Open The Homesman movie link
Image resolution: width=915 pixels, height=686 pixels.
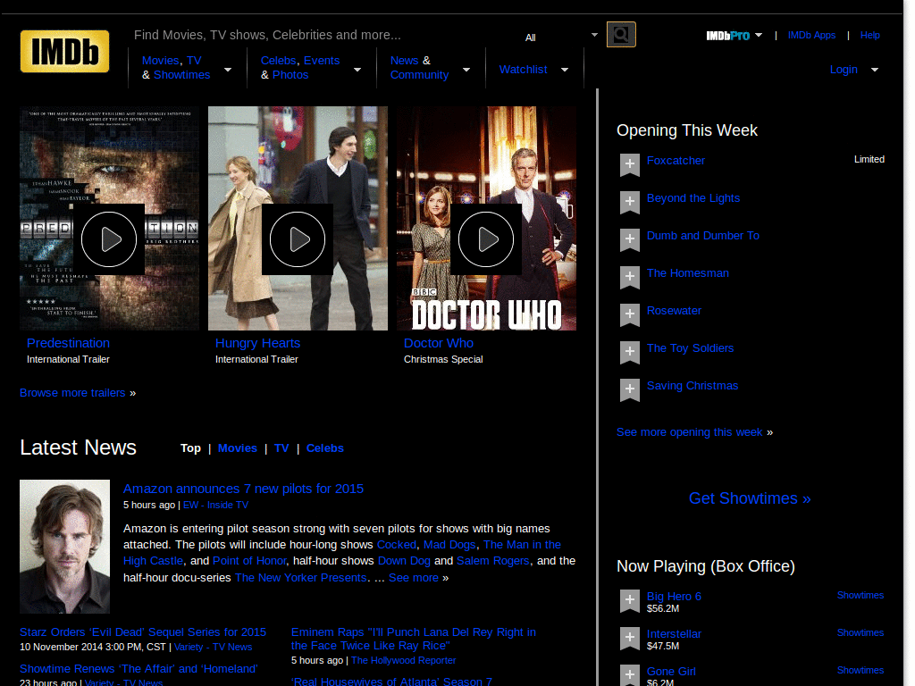687,273
